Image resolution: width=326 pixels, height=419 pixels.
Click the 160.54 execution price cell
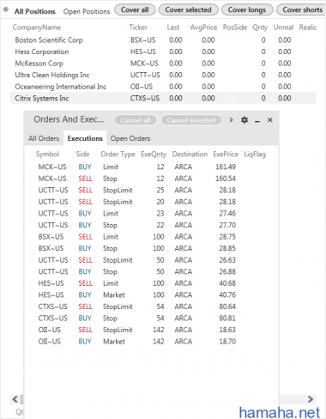point(226,179)
